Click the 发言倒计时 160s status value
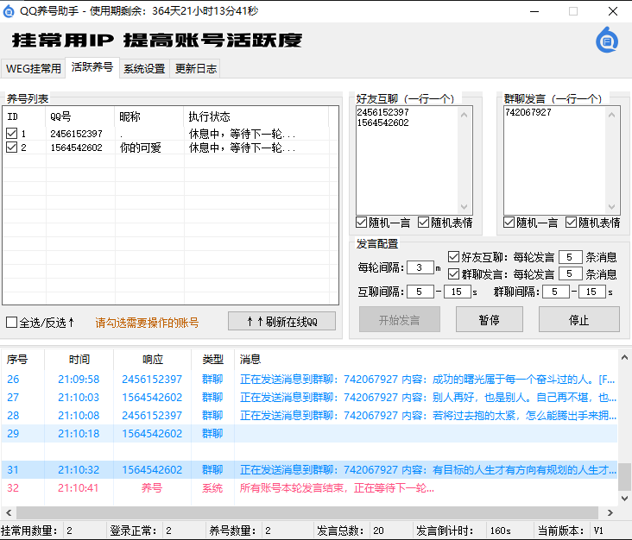Screen dimensions: 632x540 [500, 531]
